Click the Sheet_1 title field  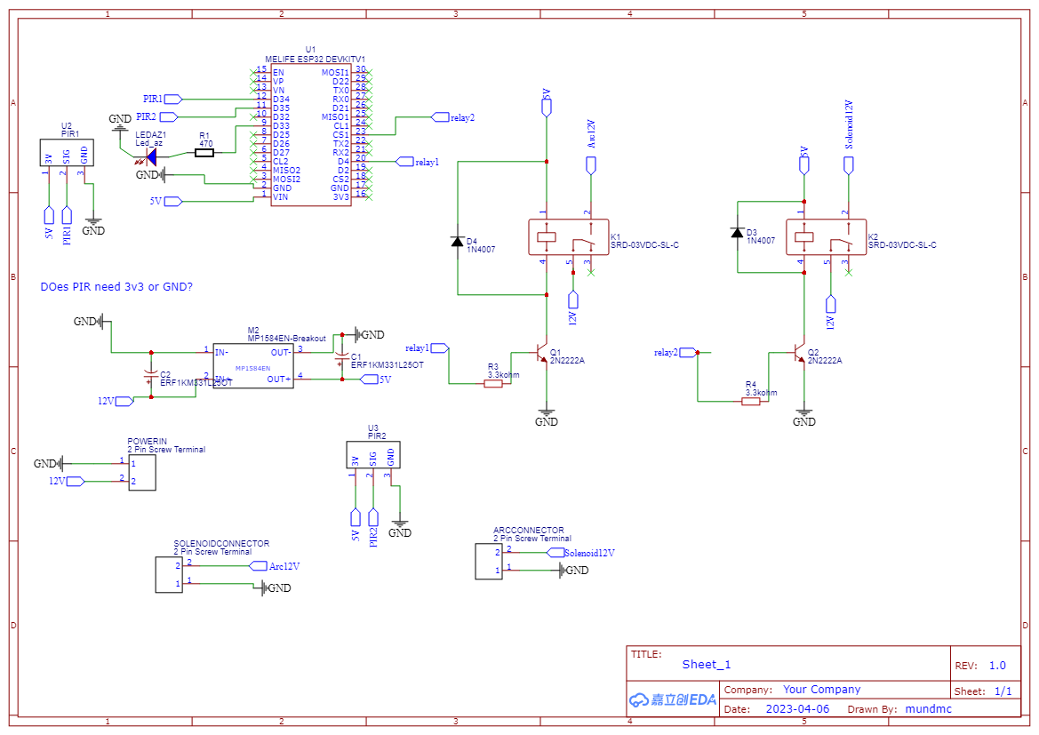(707, 665)
